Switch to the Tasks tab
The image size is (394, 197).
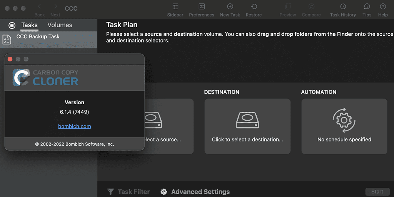(x=29, y=25)
